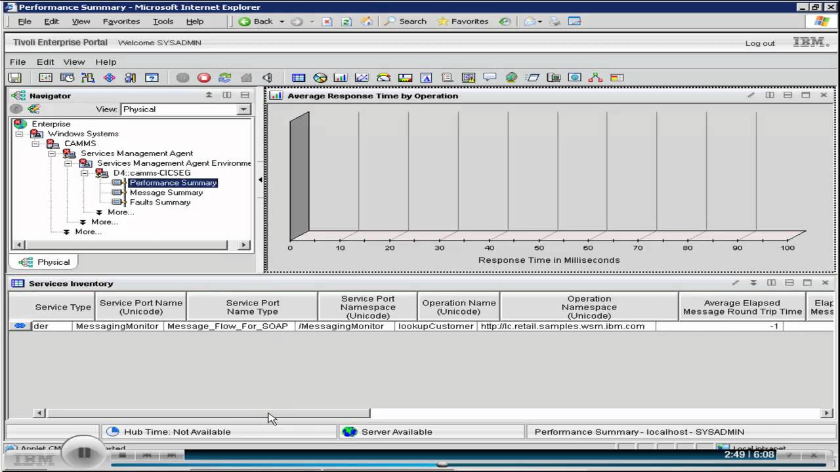Select the Notepad 'A' toolbar icon
The image size is (840, 472).
[426, 77]
